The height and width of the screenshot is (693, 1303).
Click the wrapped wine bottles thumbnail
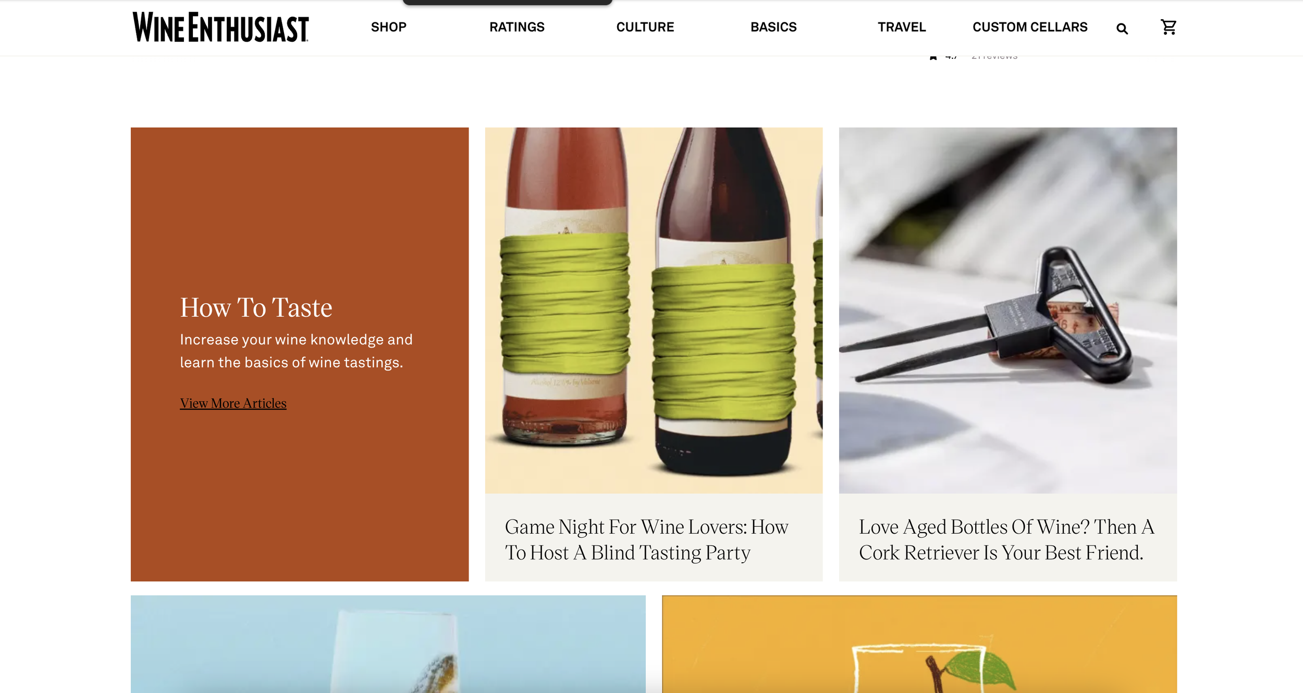[x=654, y=311]
